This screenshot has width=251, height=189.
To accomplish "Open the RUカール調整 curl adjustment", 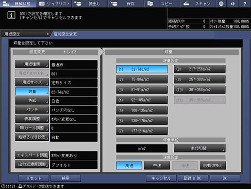I will [32, 128].
